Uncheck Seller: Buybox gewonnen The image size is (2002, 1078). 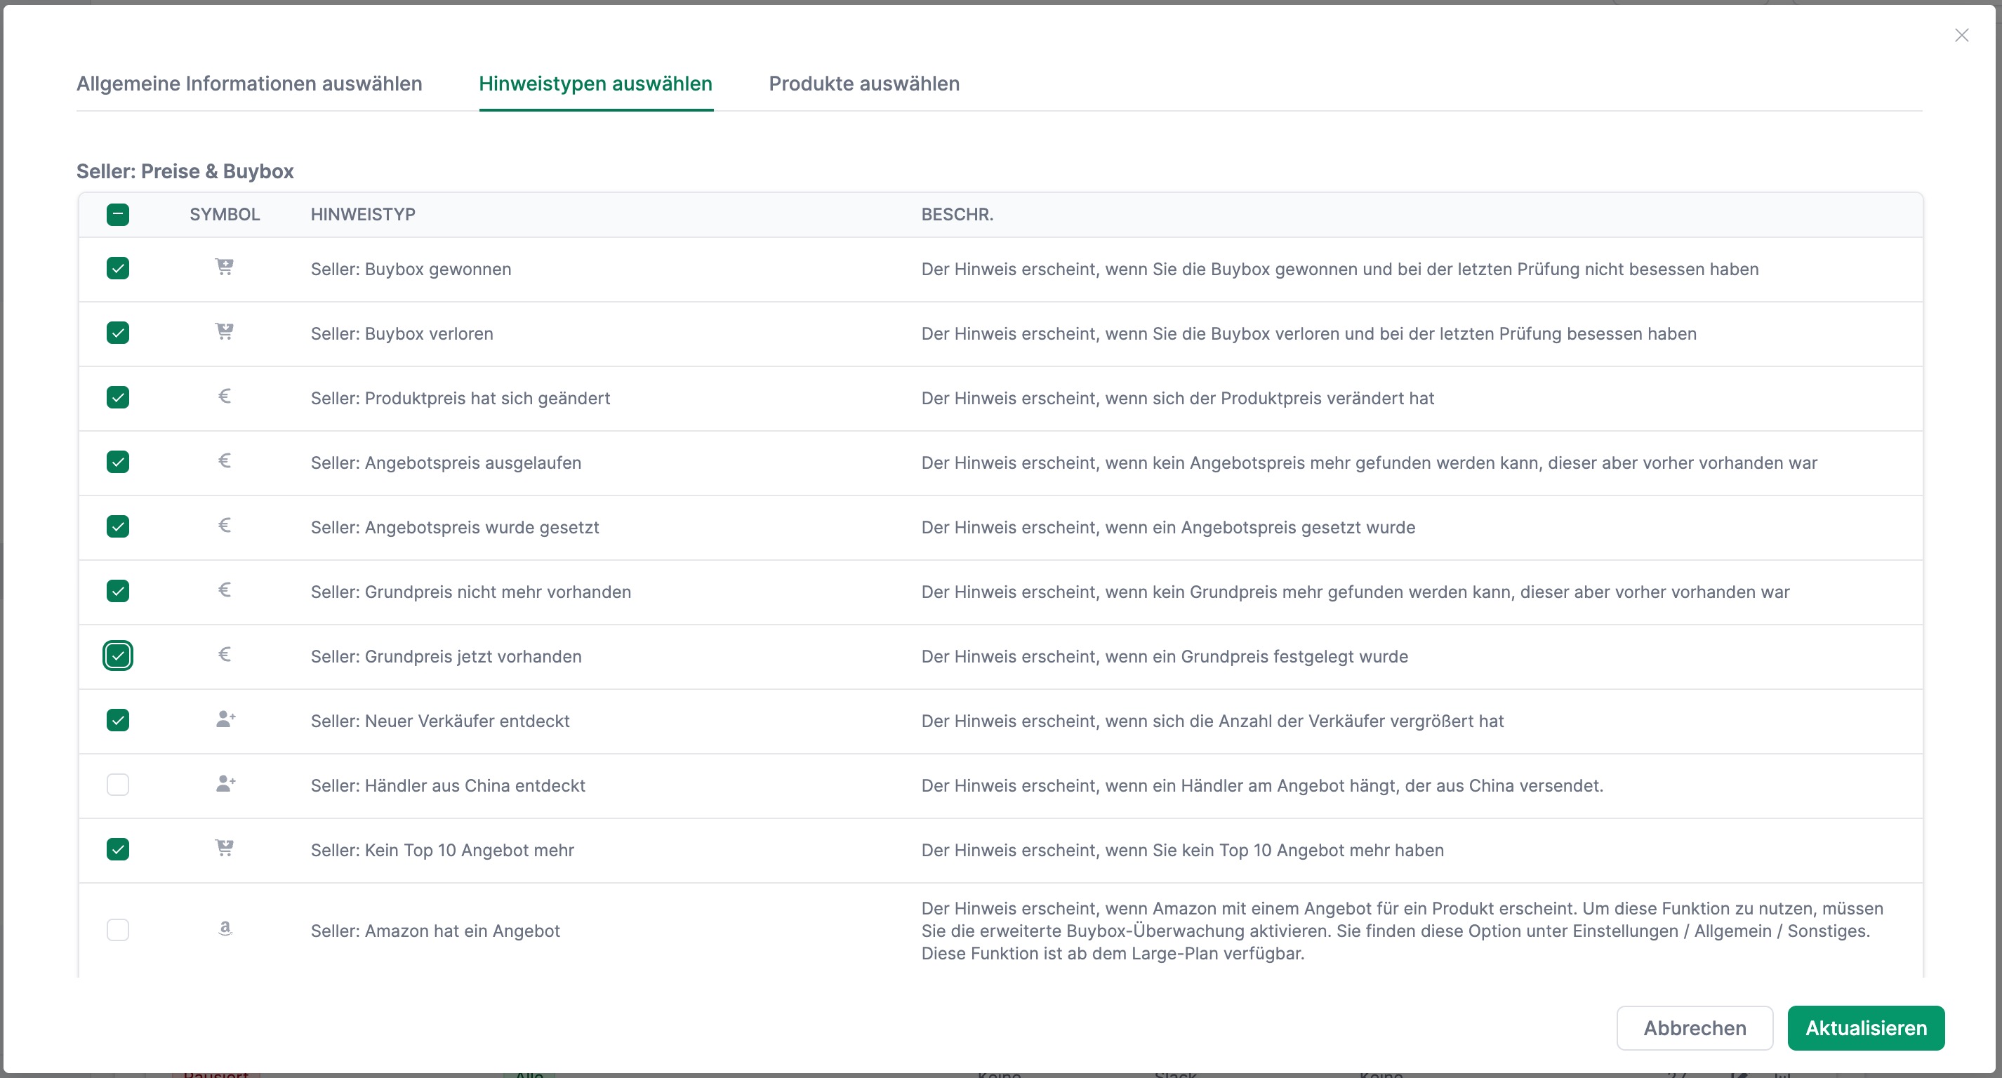click(118, 268)
